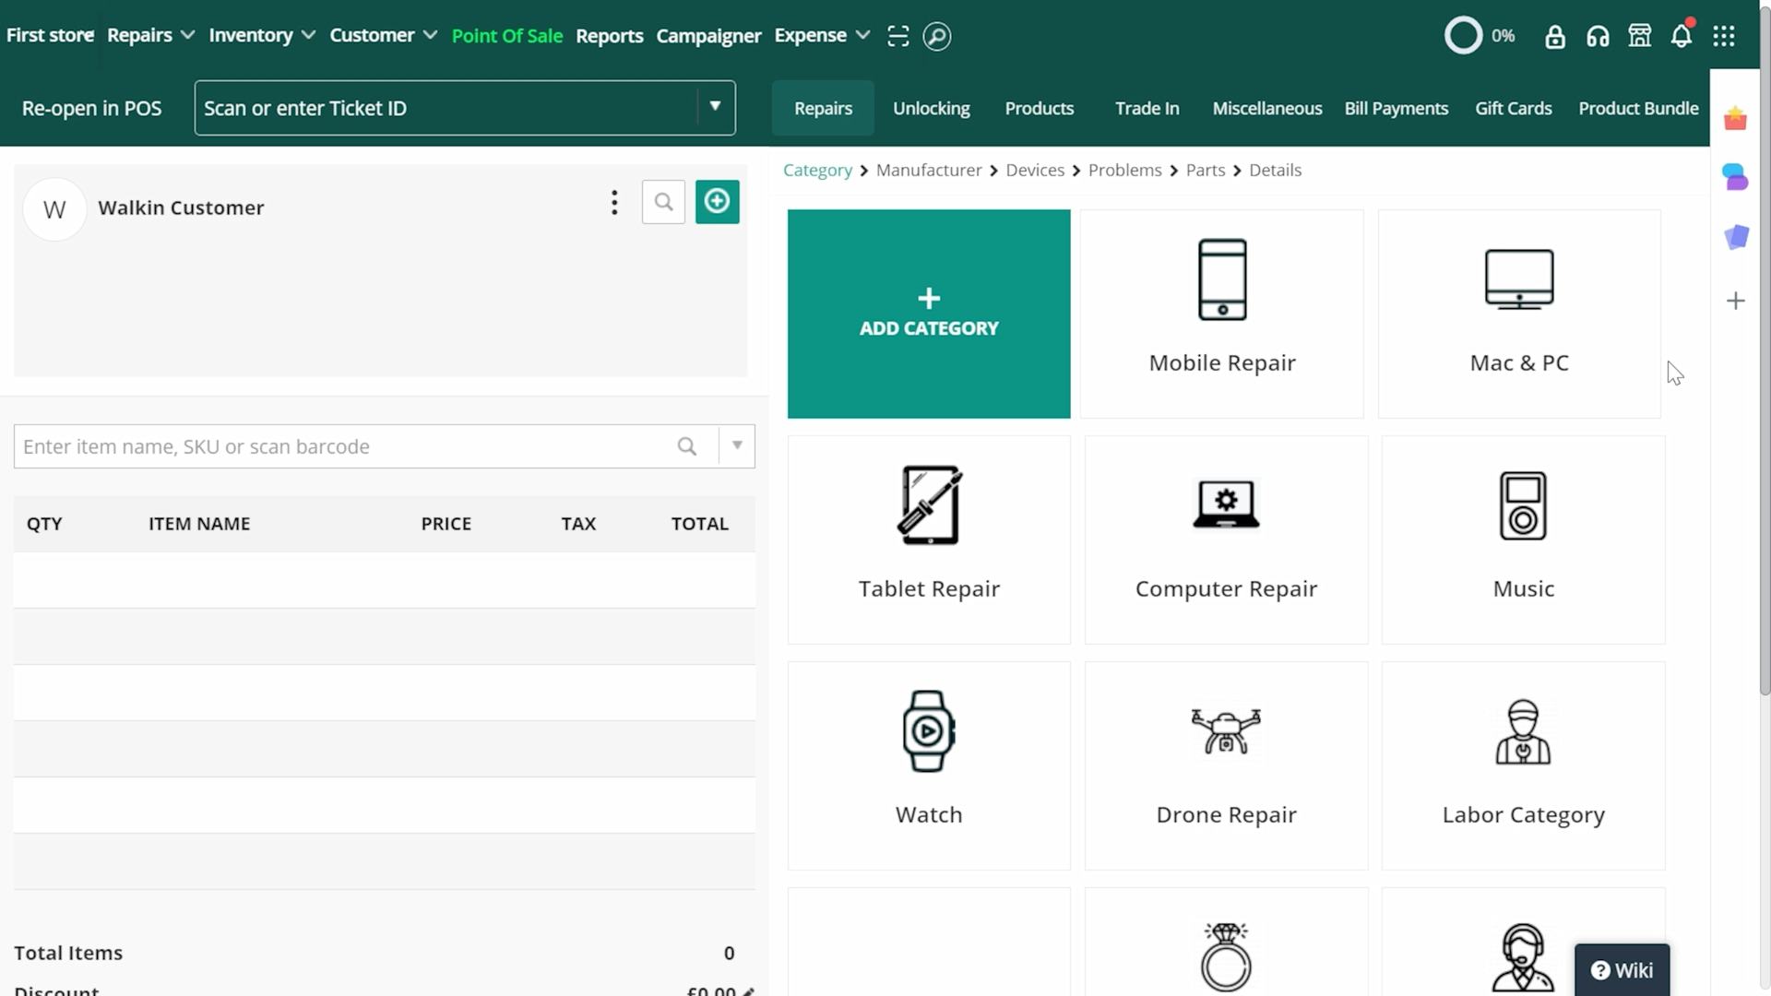Switch to the Unlocking tab
1771x996 pixels.
(932, 107)
